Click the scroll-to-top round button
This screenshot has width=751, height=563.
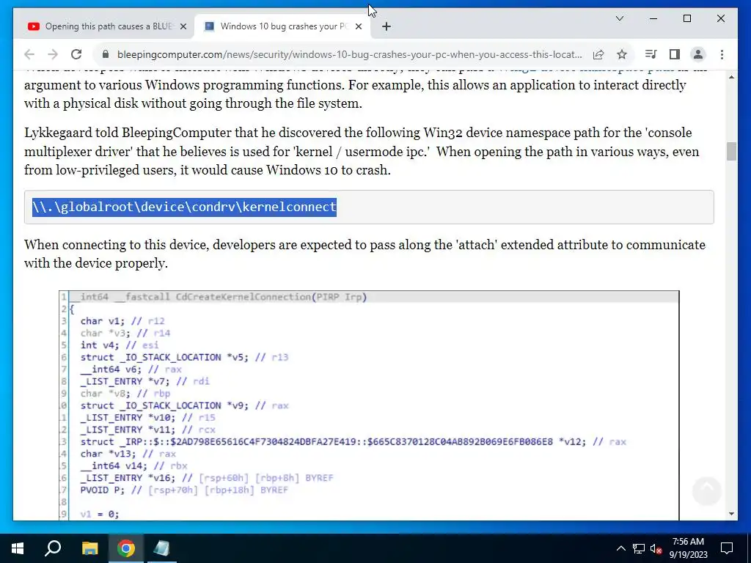(706, 490)
